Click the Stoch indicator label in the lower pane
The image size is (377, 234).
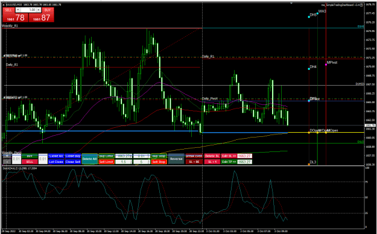20,168
